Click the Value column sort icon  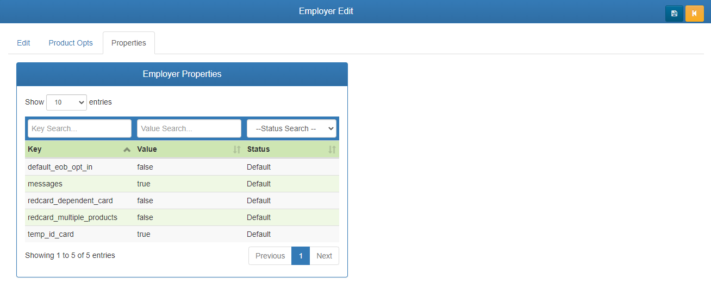[x=236, y=150]
